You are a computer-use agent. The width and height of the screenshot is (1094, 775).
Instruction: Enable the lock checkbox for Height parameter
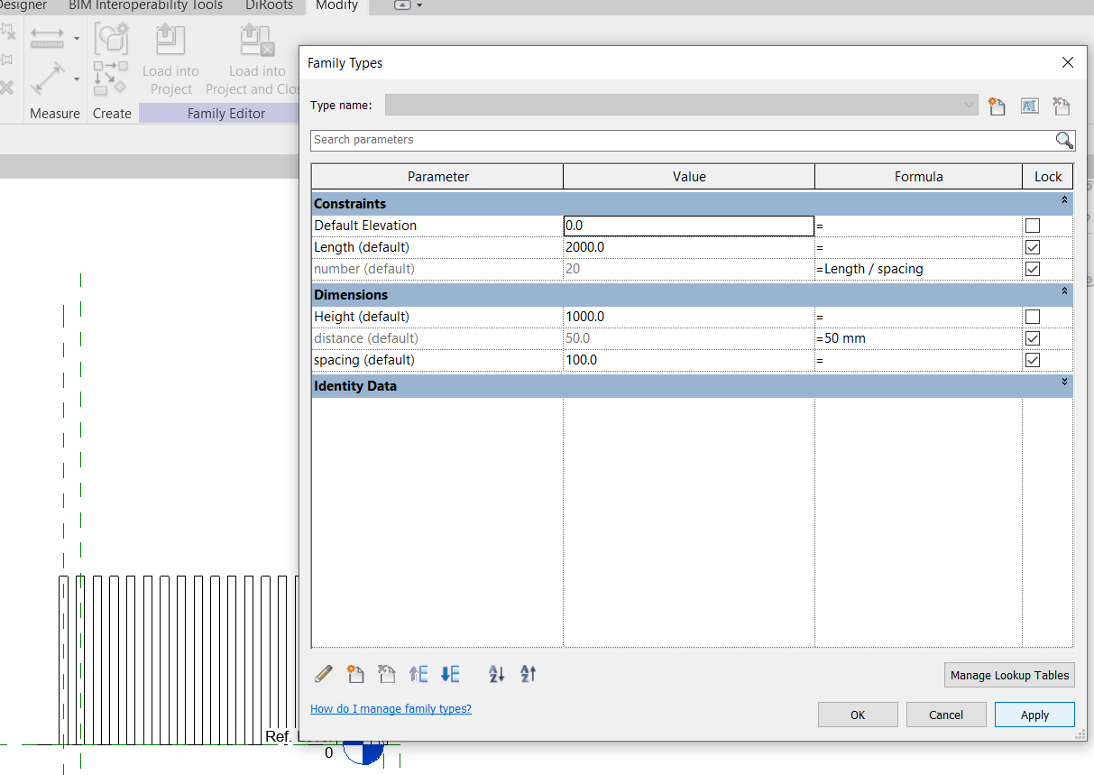tap(1033, 316)
